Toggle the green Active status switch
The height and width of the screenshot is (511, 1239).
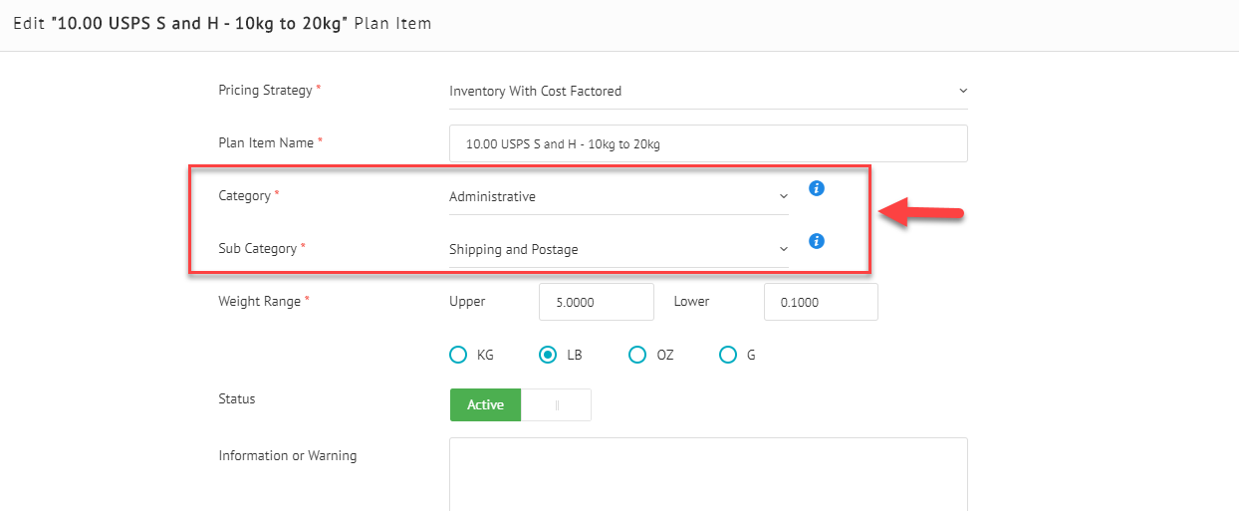(486, 405)
